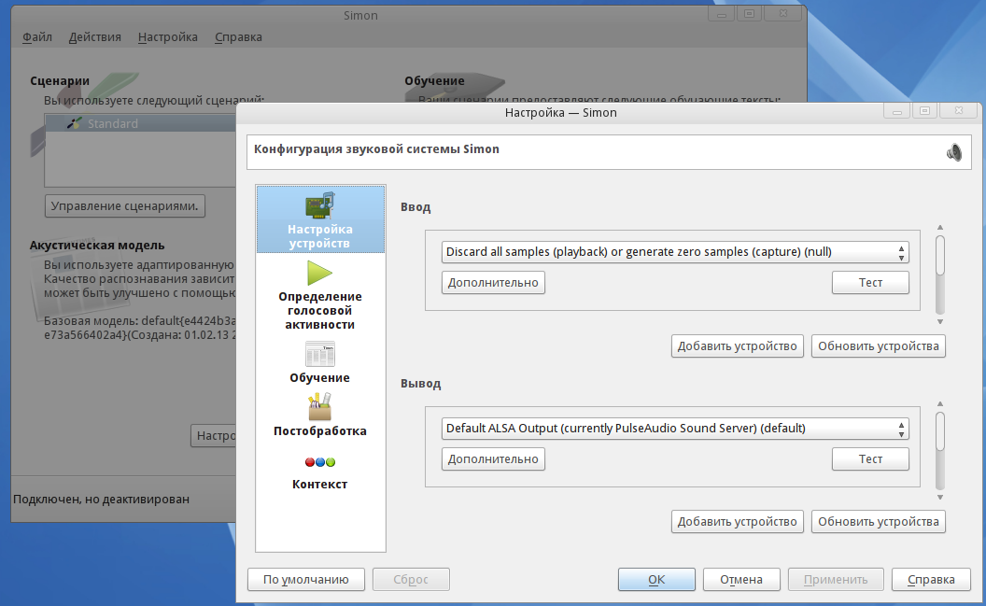Image resolution: width=986 pixels, height=606 pixels.
Task: Click Подключен, но деактивирован status text
Action: point(101,500)
